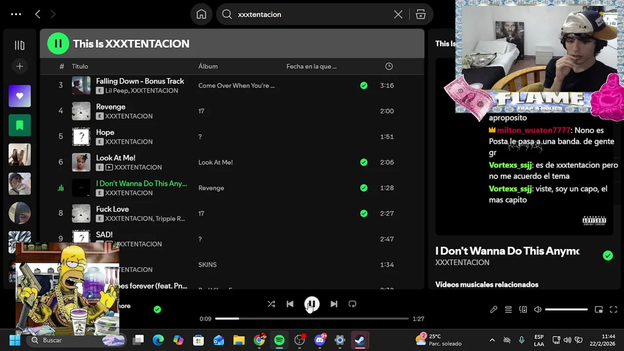
Task: Go back to previous page
Action: (38, 15)
